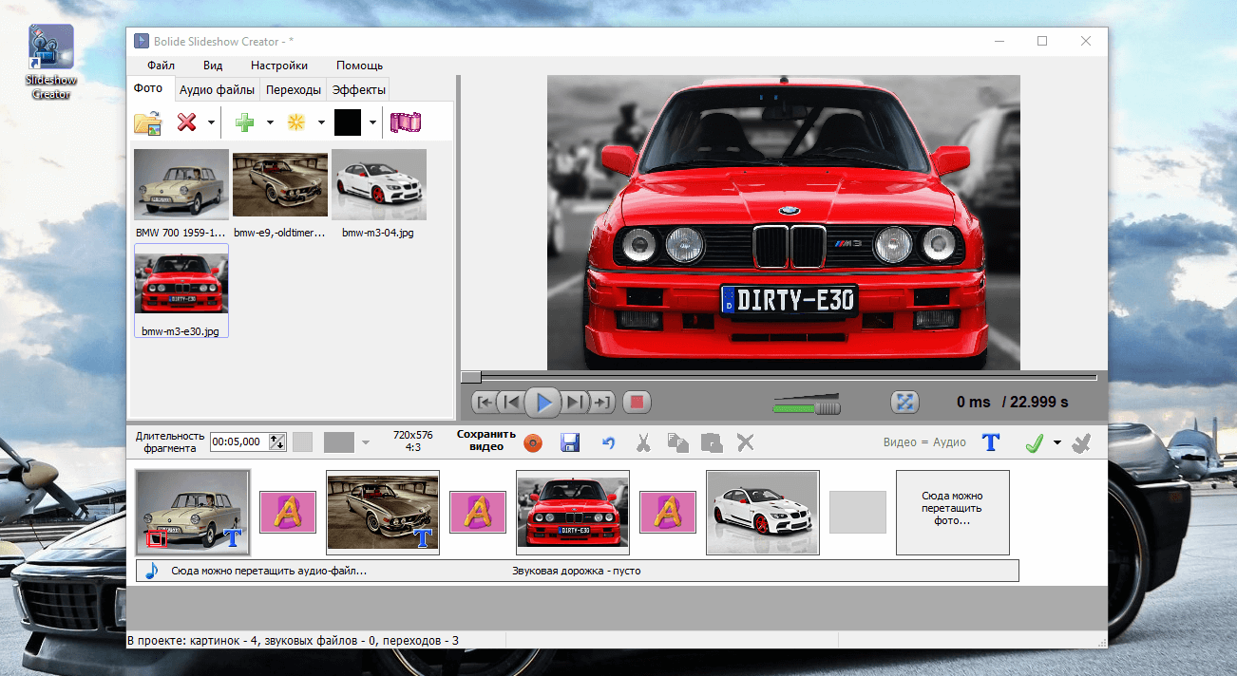Click the orange record icon next to Сохранить видео

[533, 442]
